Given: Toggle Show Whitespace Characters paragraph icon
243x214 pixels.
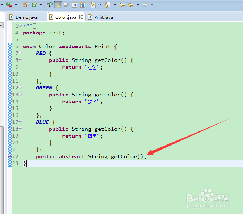Looking at the screenshot, I should click(x=83, y=5).
